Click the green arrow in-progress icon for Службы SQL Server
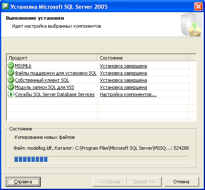Image resolution: width=205 pixels, height=190 pixels. [x=11, y=94]
